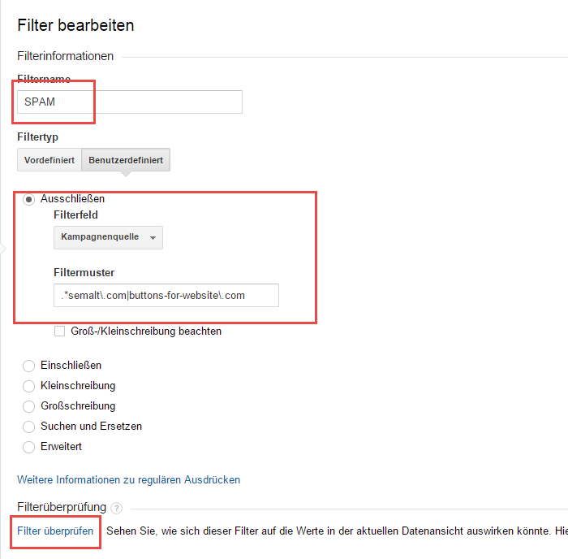
Task: Switch to the Benutzerdefiniert filter type tab
Action: click(x=126, y=160)
